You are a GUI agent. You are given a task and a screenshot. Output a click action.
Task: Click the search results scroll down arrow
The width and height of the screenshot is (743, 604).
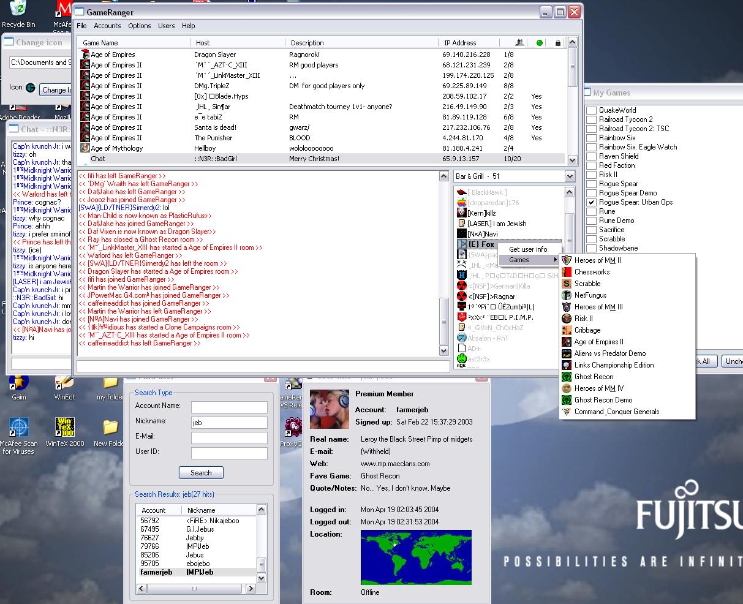tap(262, 578)
